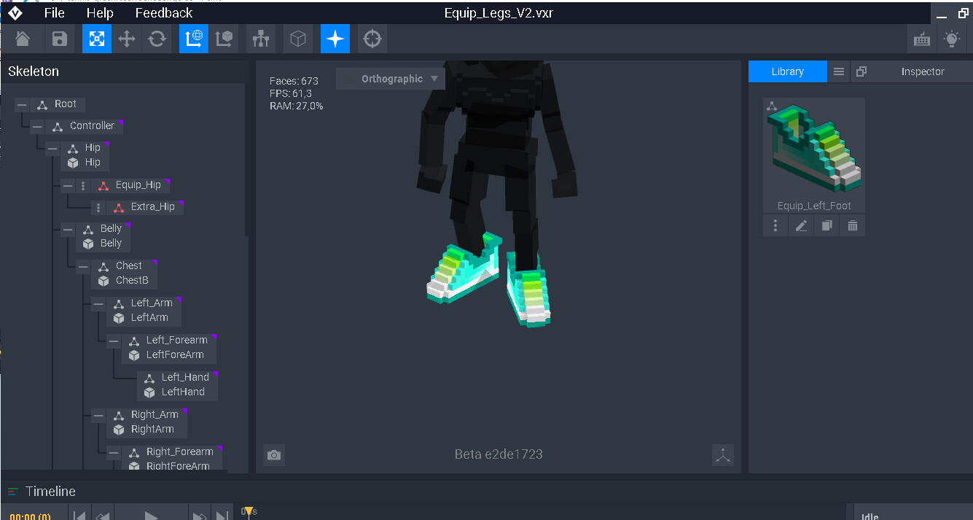This screenshot has height=520, width=973.
Task: Select the Move transform tool
Action: pos(127,39)
